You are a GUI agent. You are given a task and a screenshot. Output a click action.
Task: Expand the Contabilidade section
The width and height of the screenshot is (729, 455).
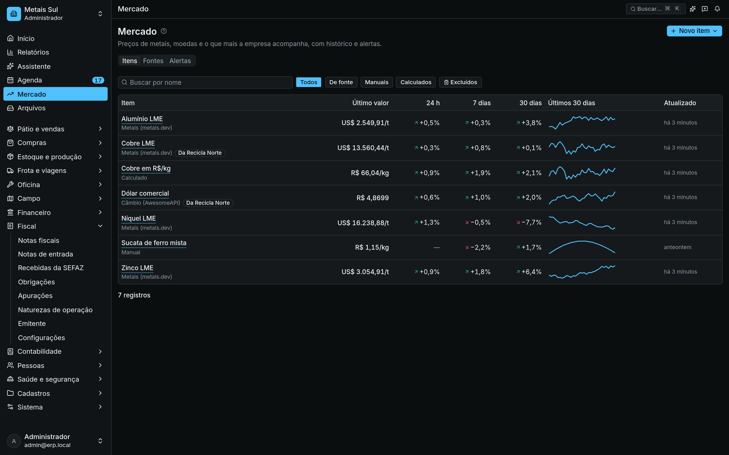click(x=56, y=351)
